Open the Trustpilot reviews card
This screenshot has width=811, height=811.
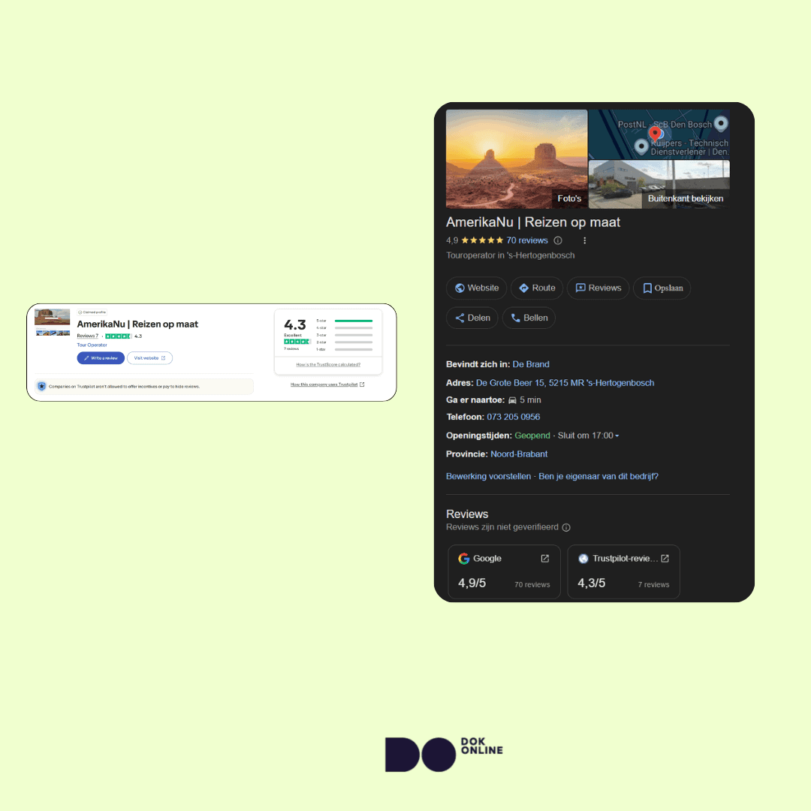pyautogui.click(x=623, y=571)
